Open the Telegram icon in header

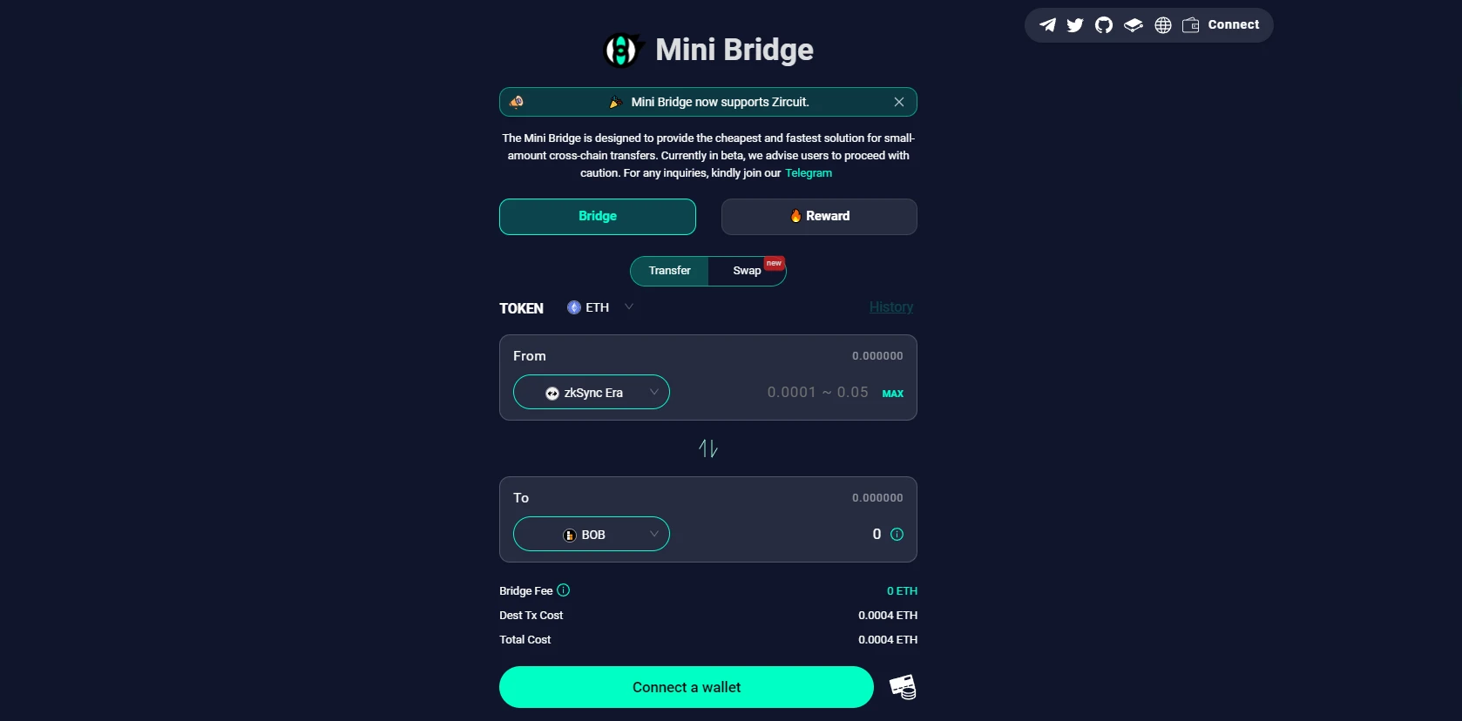[x=1047, y=25]
